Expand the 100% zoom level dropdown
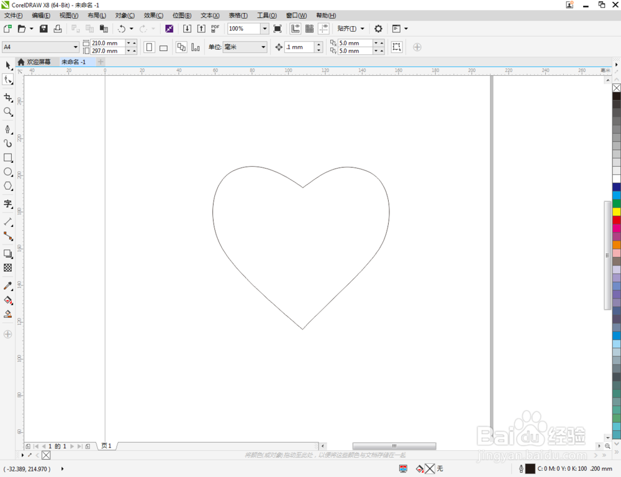 (265, 29)
